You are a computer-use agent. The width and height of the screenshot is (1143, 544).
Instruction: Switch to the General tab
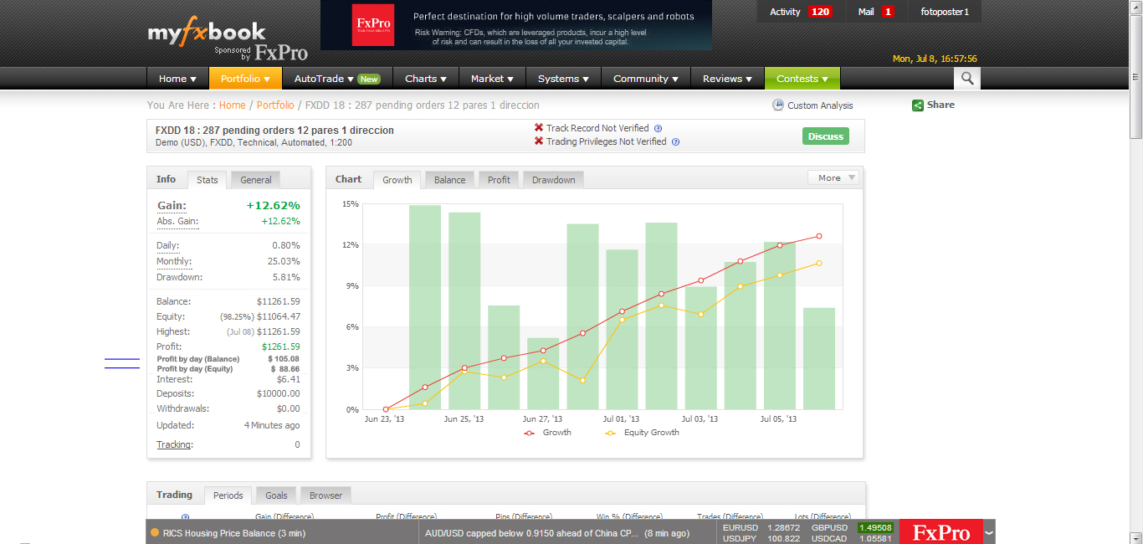coord(256,180)
